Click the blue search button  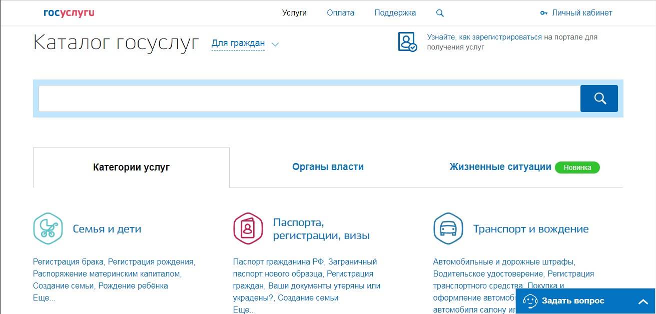coord(598,98)
